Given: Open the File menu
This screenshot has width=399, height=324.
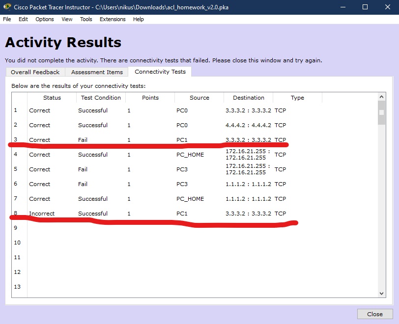Looking at the screenshot, I should click(x=7, y=19).
